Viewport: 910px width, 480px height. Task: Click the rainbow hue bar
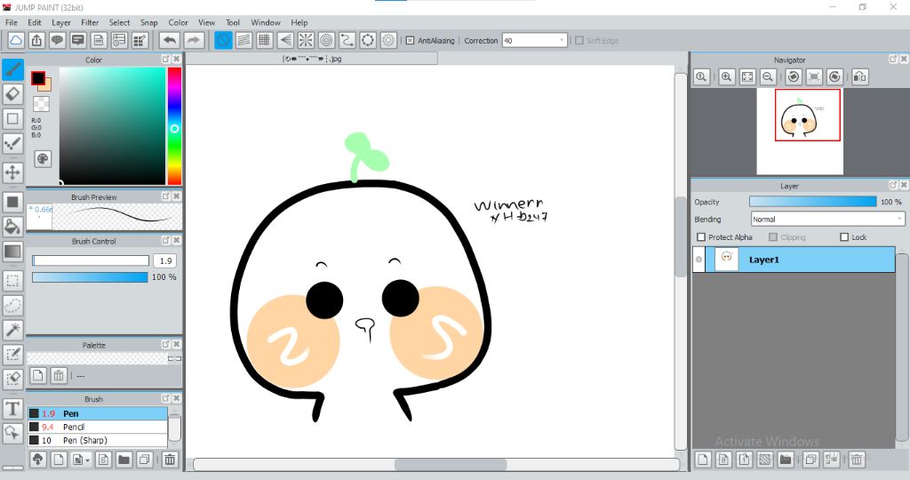175,126
